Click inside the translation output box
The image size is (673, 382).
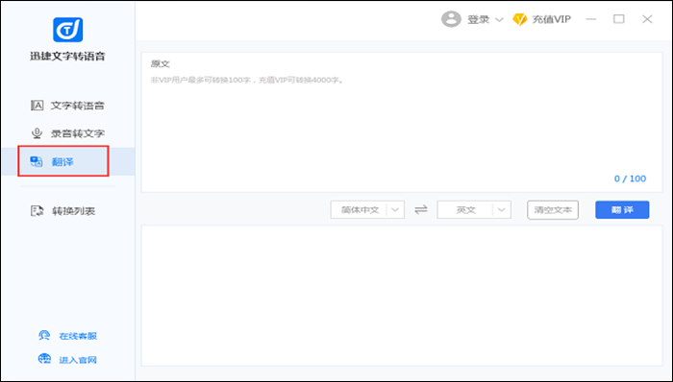click(x=402, y=296)
